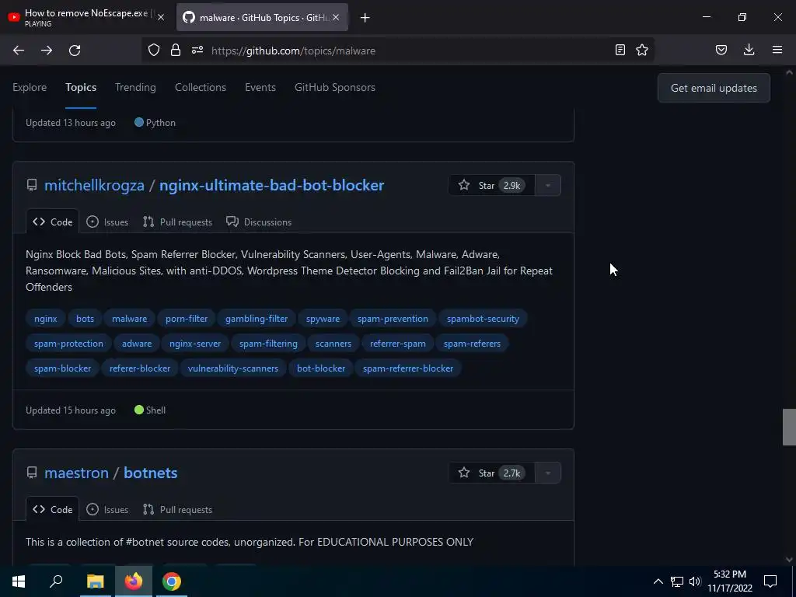
Task: Open the Windows Start menu
Action: point(19,581)
